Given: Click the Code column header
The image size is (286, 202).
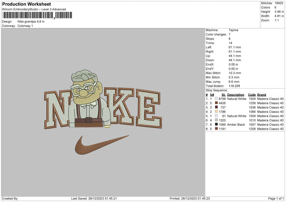Looking at the screenshot, I should [x=252, y=95].
